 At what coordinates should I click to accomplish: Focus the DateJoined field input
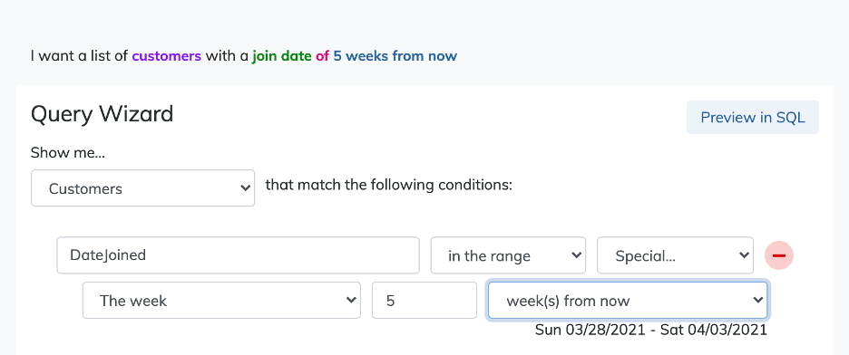tap(238, 255)
